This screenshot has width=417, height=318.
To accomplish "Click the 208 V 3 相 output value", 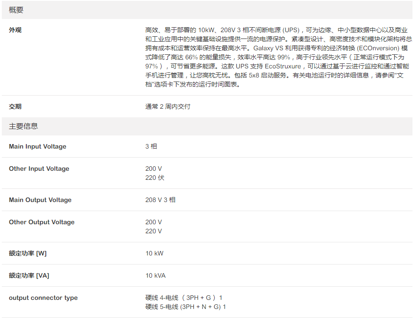I will point(160,200).
